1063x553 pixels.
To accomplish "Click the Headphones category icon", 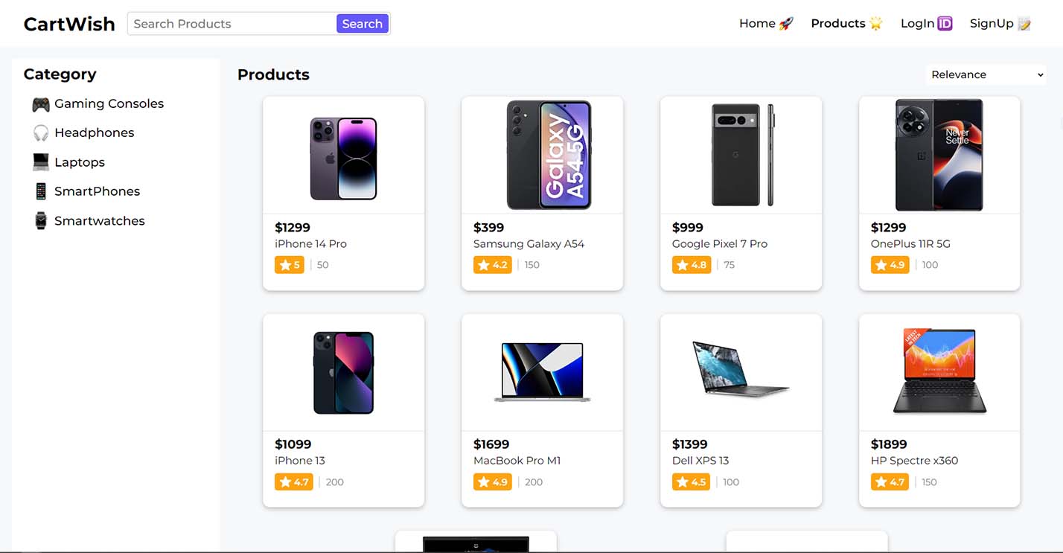I will pyautogui.click(x=40, y=133).
